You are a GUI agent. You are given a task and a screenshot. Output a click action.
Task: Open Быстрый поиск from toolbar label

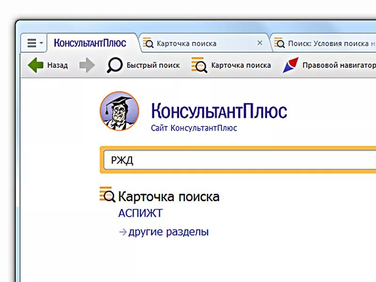pos(153,65)
